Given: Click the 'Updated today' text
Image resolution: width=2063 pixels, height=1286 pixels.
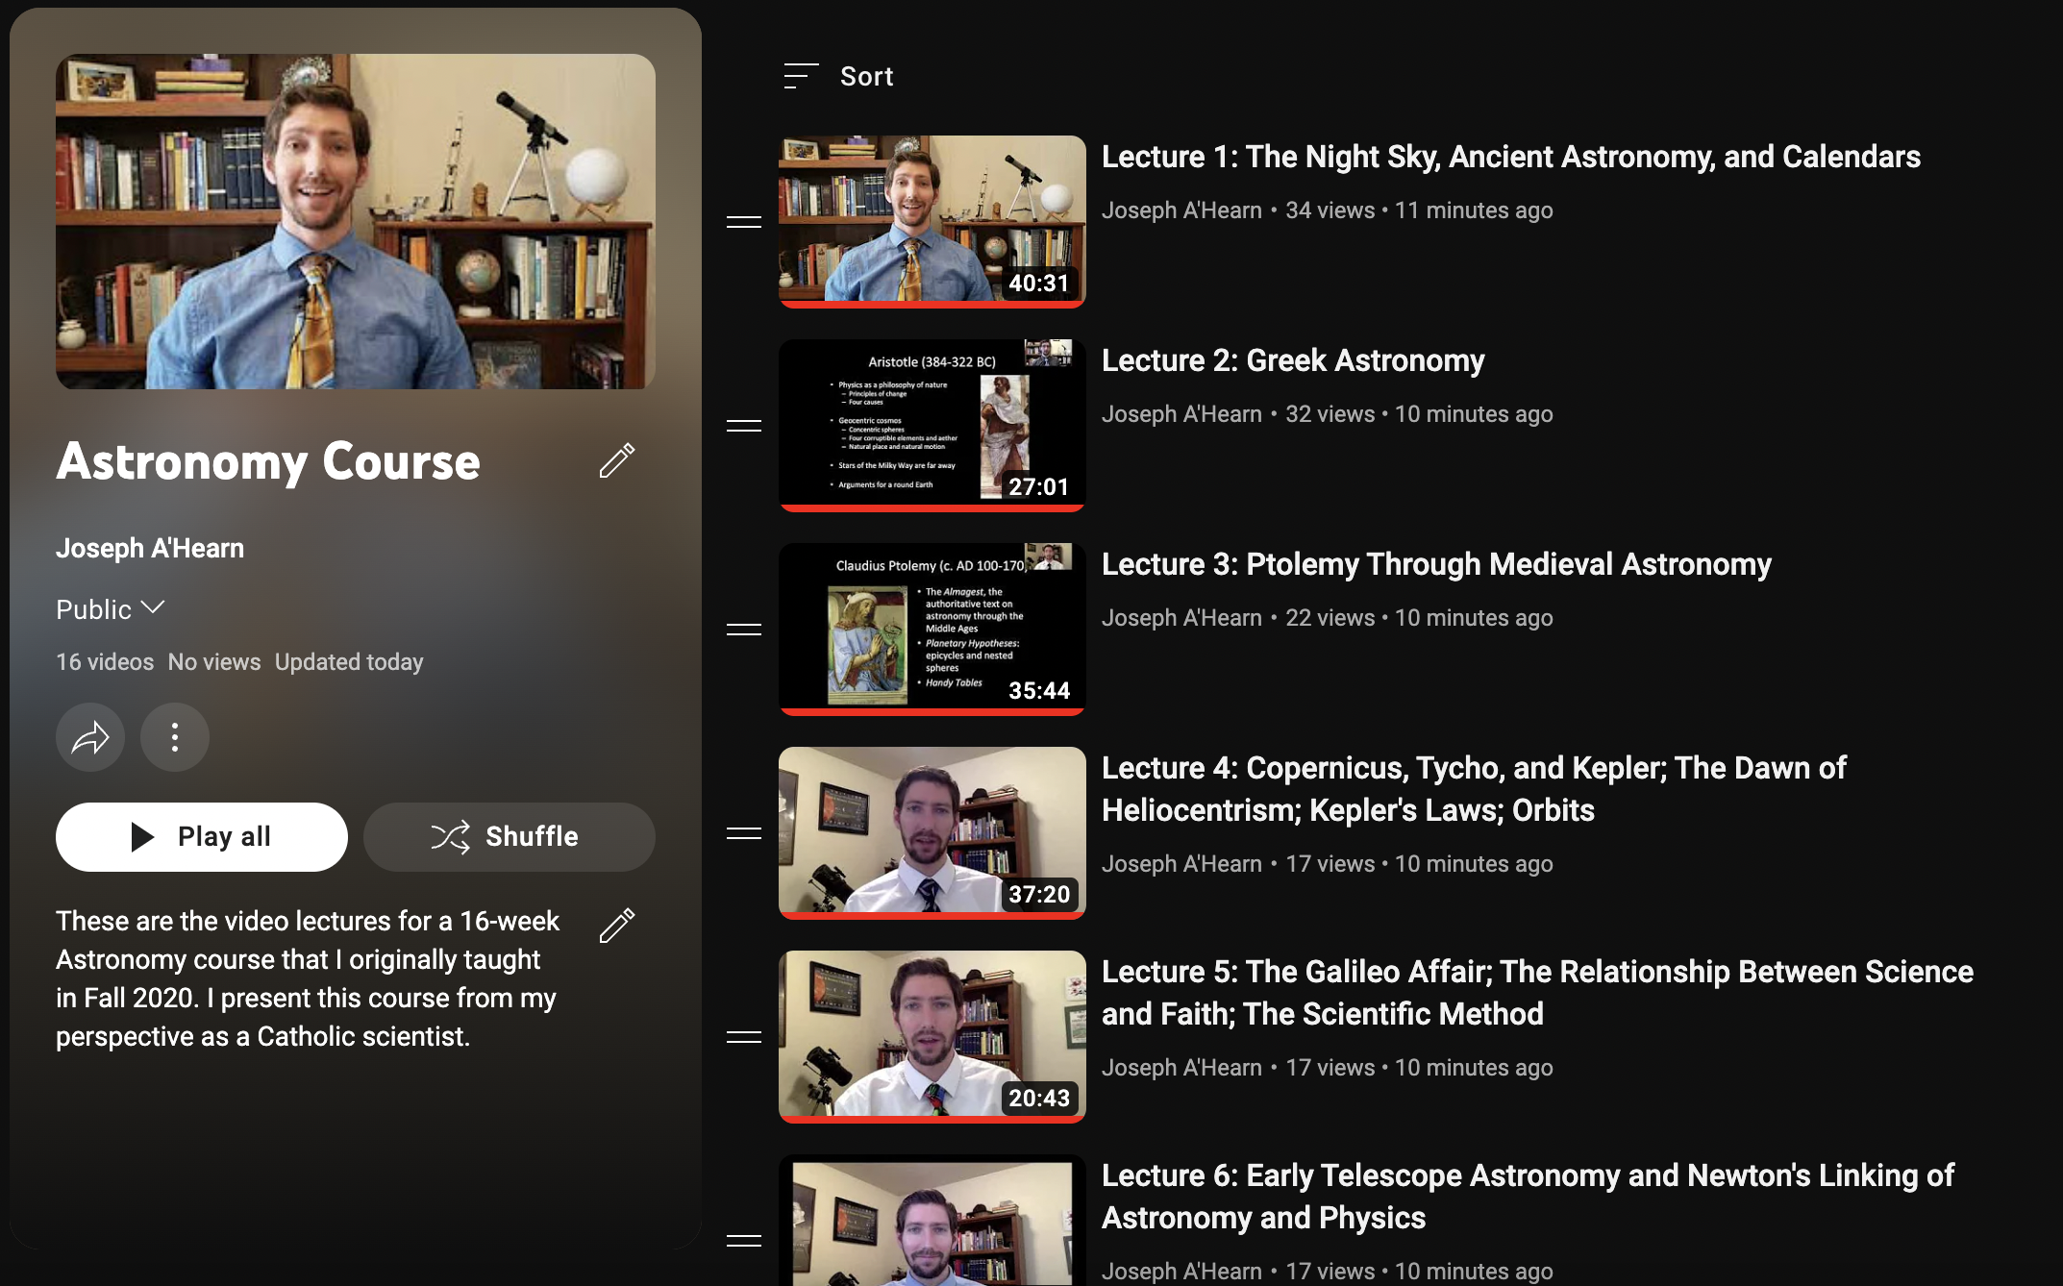Looking at the screenshot, I should pyautogui.click(x=349, y=662).
